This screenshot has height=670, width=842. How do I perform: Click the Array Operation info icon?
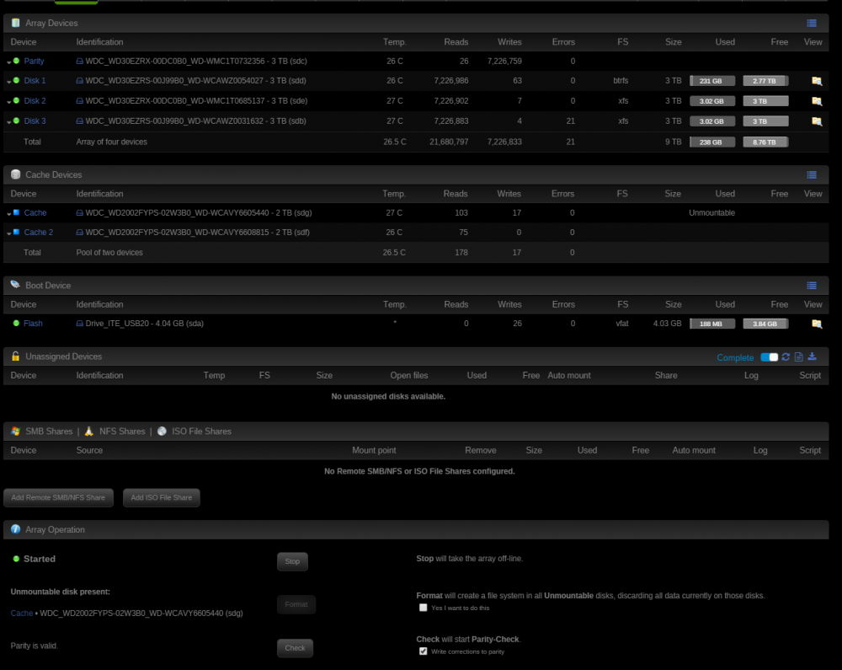click(x=15, y=529)
